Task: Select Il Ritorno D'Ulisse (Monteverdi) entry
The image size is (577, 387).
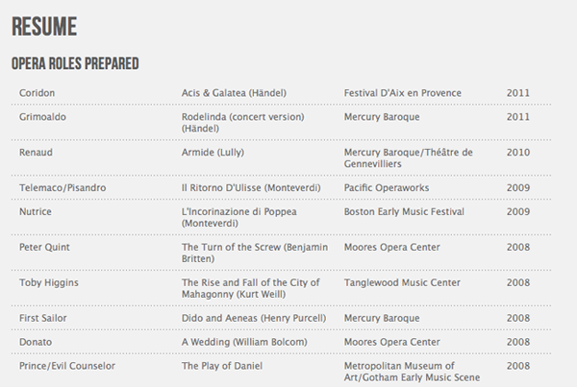Action: 251,188
